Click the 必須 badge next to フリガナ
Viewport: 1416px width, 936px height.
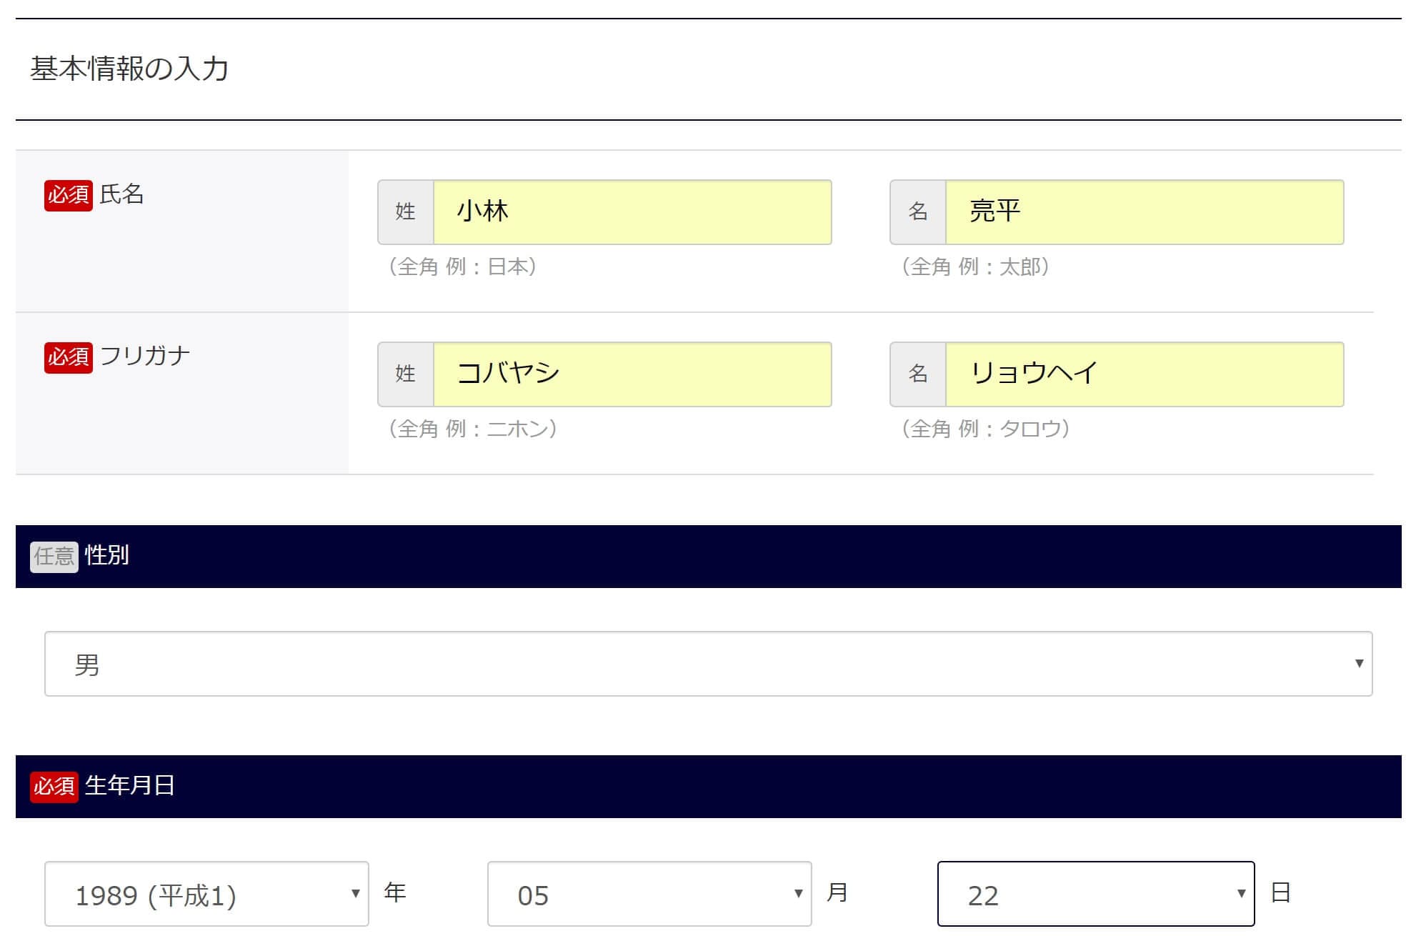(69, 357)
